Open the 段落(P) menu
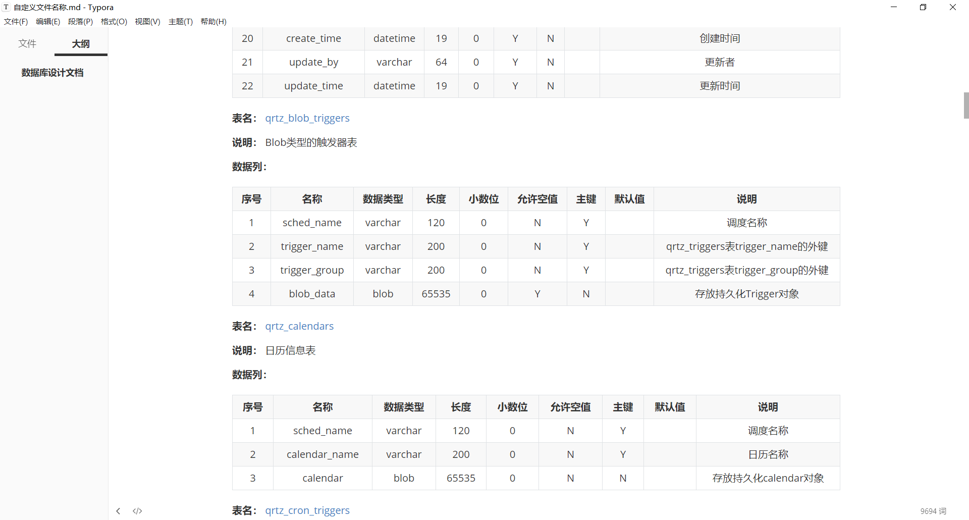Viewport: 969px width, 520px height. [80, 22]
